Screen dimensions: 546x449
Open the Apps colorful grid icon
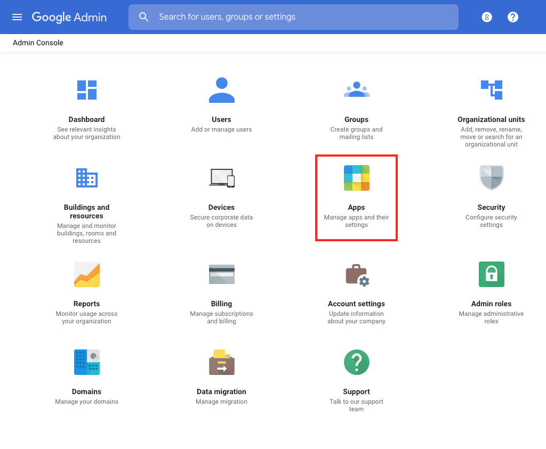click(357, 178)
